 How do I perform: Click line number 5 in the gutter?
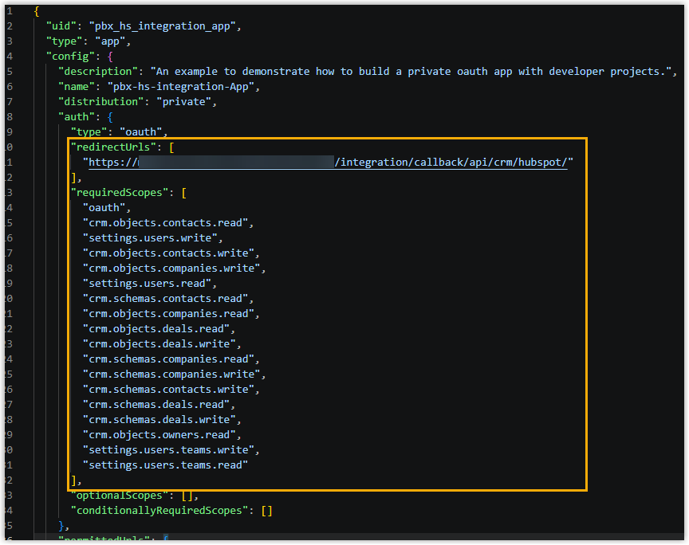coord(10,72)
